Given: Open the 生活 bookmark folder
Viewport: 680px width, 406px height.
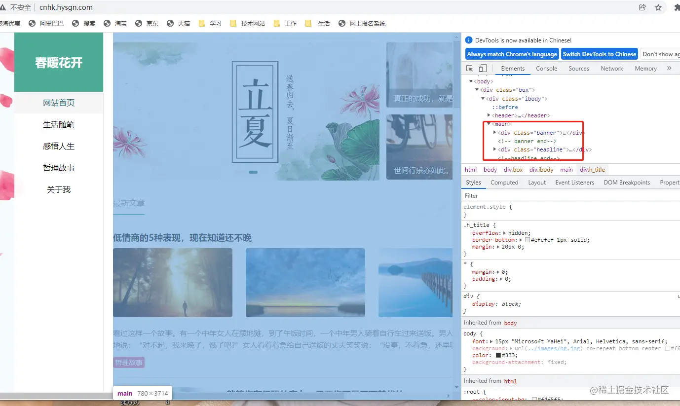Looking at the screenshot, I should click(318, 23).
